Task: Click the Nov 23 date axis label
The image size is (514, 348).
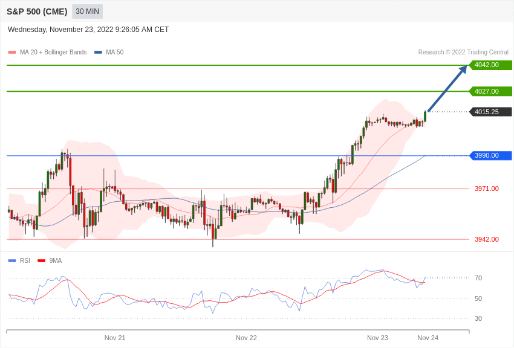Action: 377,338
